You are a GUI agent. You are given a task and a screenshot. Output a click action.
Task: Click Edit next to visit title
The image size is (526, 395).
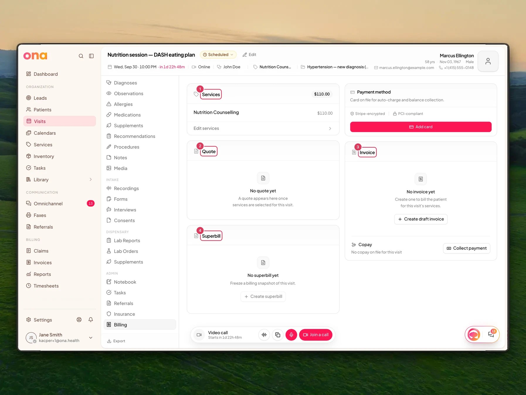(249, 55)
